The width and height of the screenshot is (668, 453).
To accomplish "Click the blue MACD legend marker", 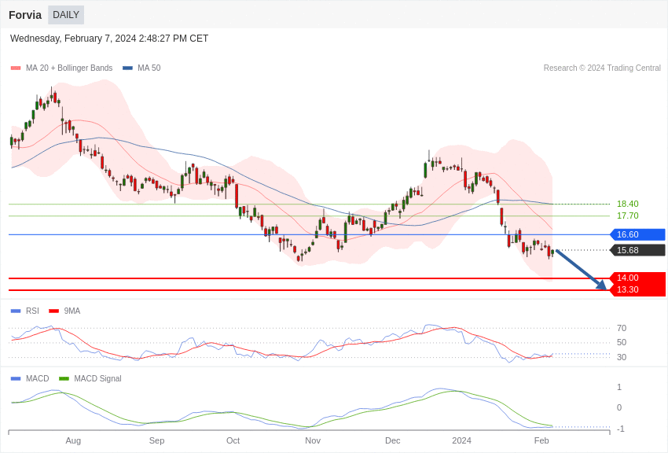I will pos(16,379).
